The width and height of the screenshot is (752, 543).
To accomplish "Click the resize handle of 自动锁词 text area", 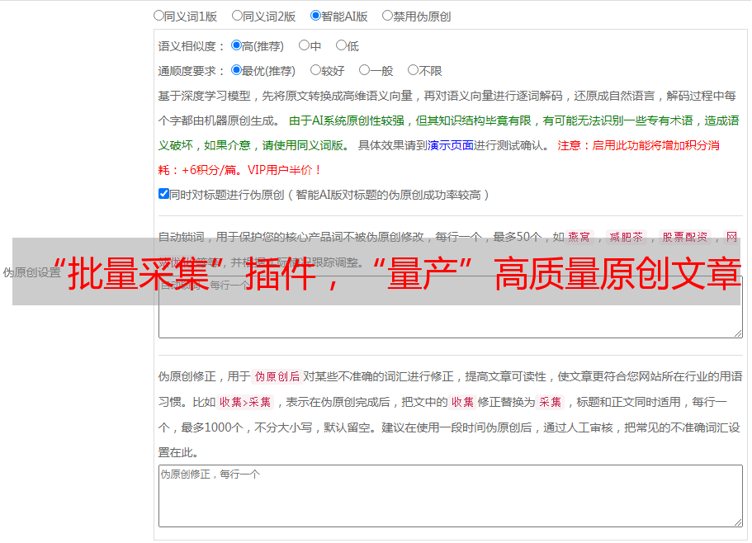I will (738, 333).
